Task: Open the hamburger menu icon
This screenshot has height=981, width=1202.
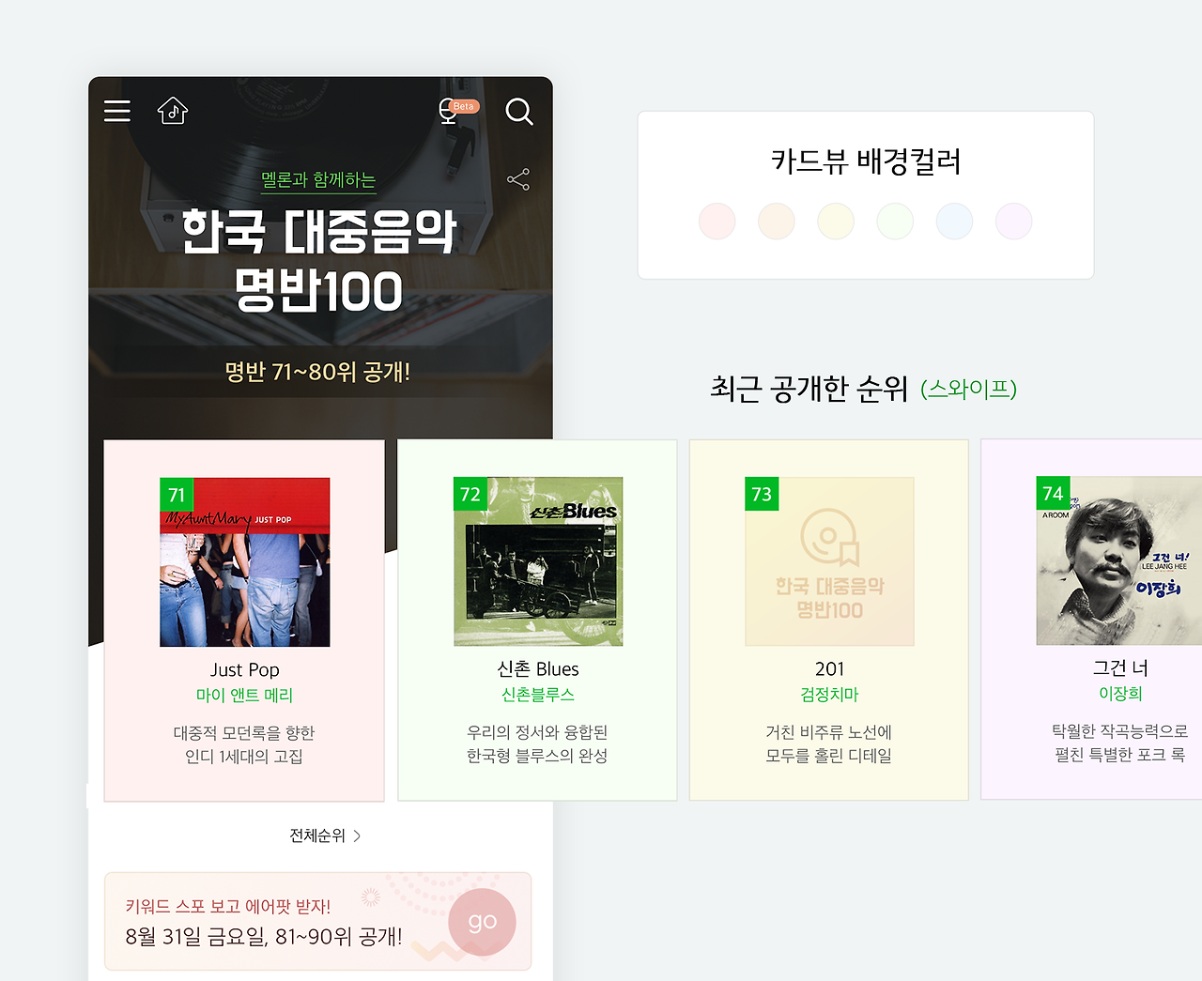Action: (117, 111)
